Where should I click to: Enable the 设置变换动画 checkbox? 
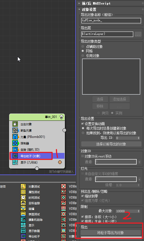(83, 124)
